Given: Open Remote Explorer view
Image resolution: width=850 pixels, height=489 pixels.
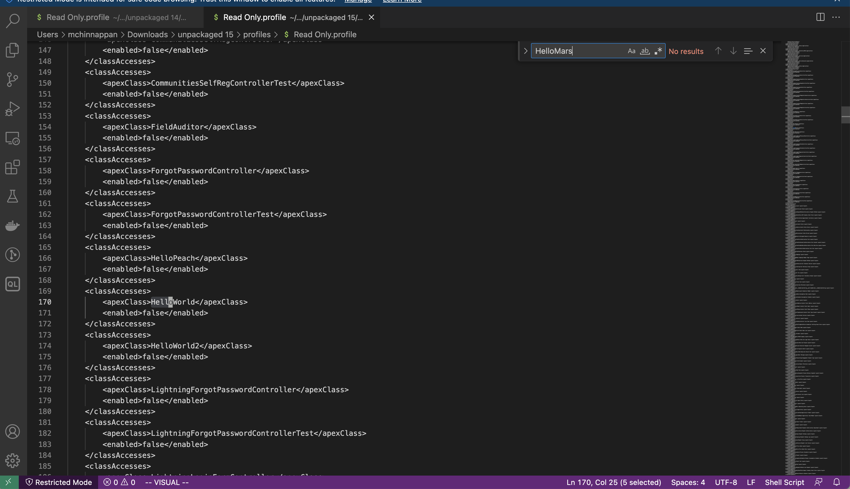Looking at the screenshot, I should point(13,138).
